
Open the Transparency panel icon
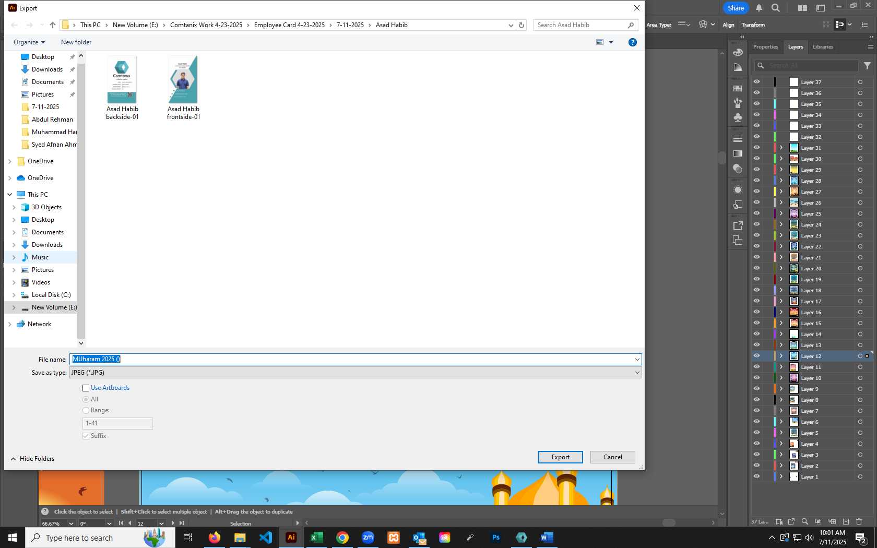[738, 169]
